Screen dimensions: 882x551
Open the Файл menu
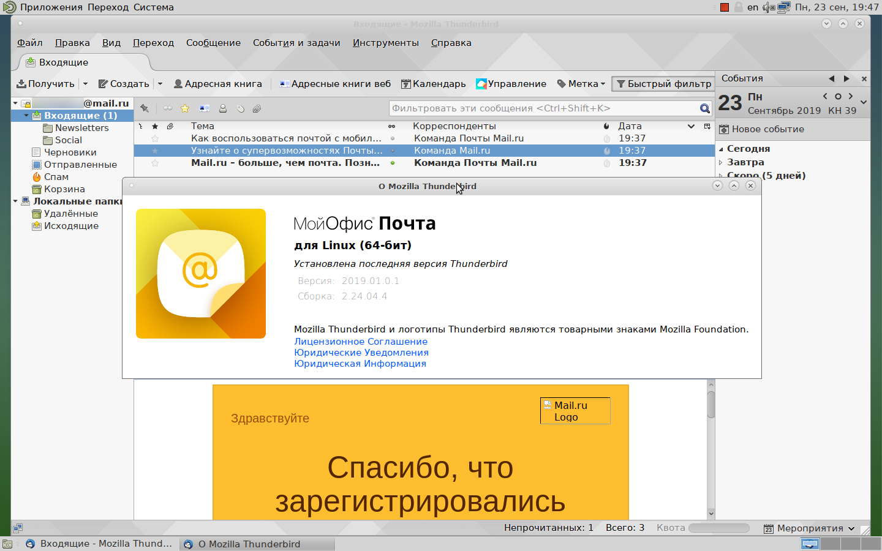[x=30, y=43]
